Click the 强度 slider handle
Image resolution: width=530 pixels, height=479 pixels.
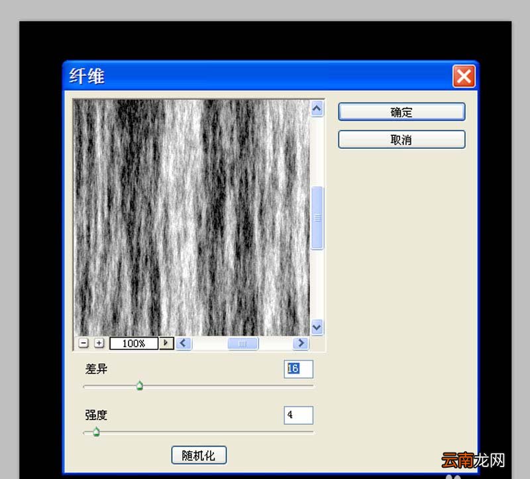tap(96, 432)
